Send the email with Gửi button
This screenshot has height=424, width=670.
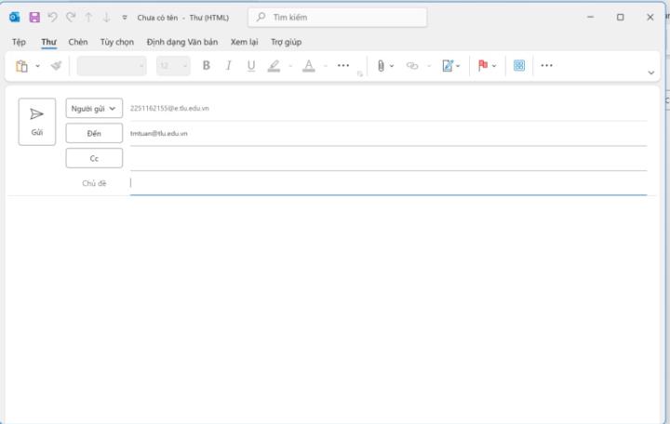(x=36, y=122)
